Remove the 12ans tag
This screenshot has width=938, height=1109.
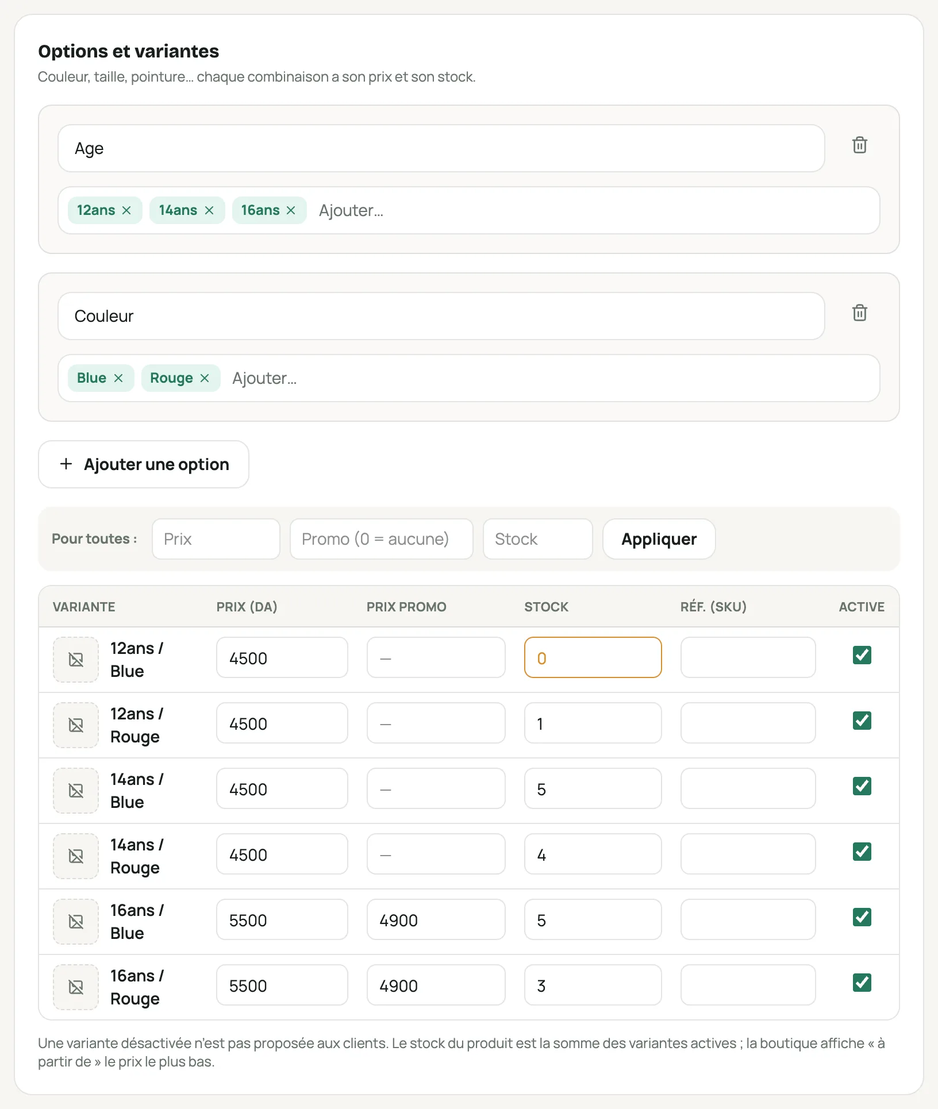click(x=126, y=210)
